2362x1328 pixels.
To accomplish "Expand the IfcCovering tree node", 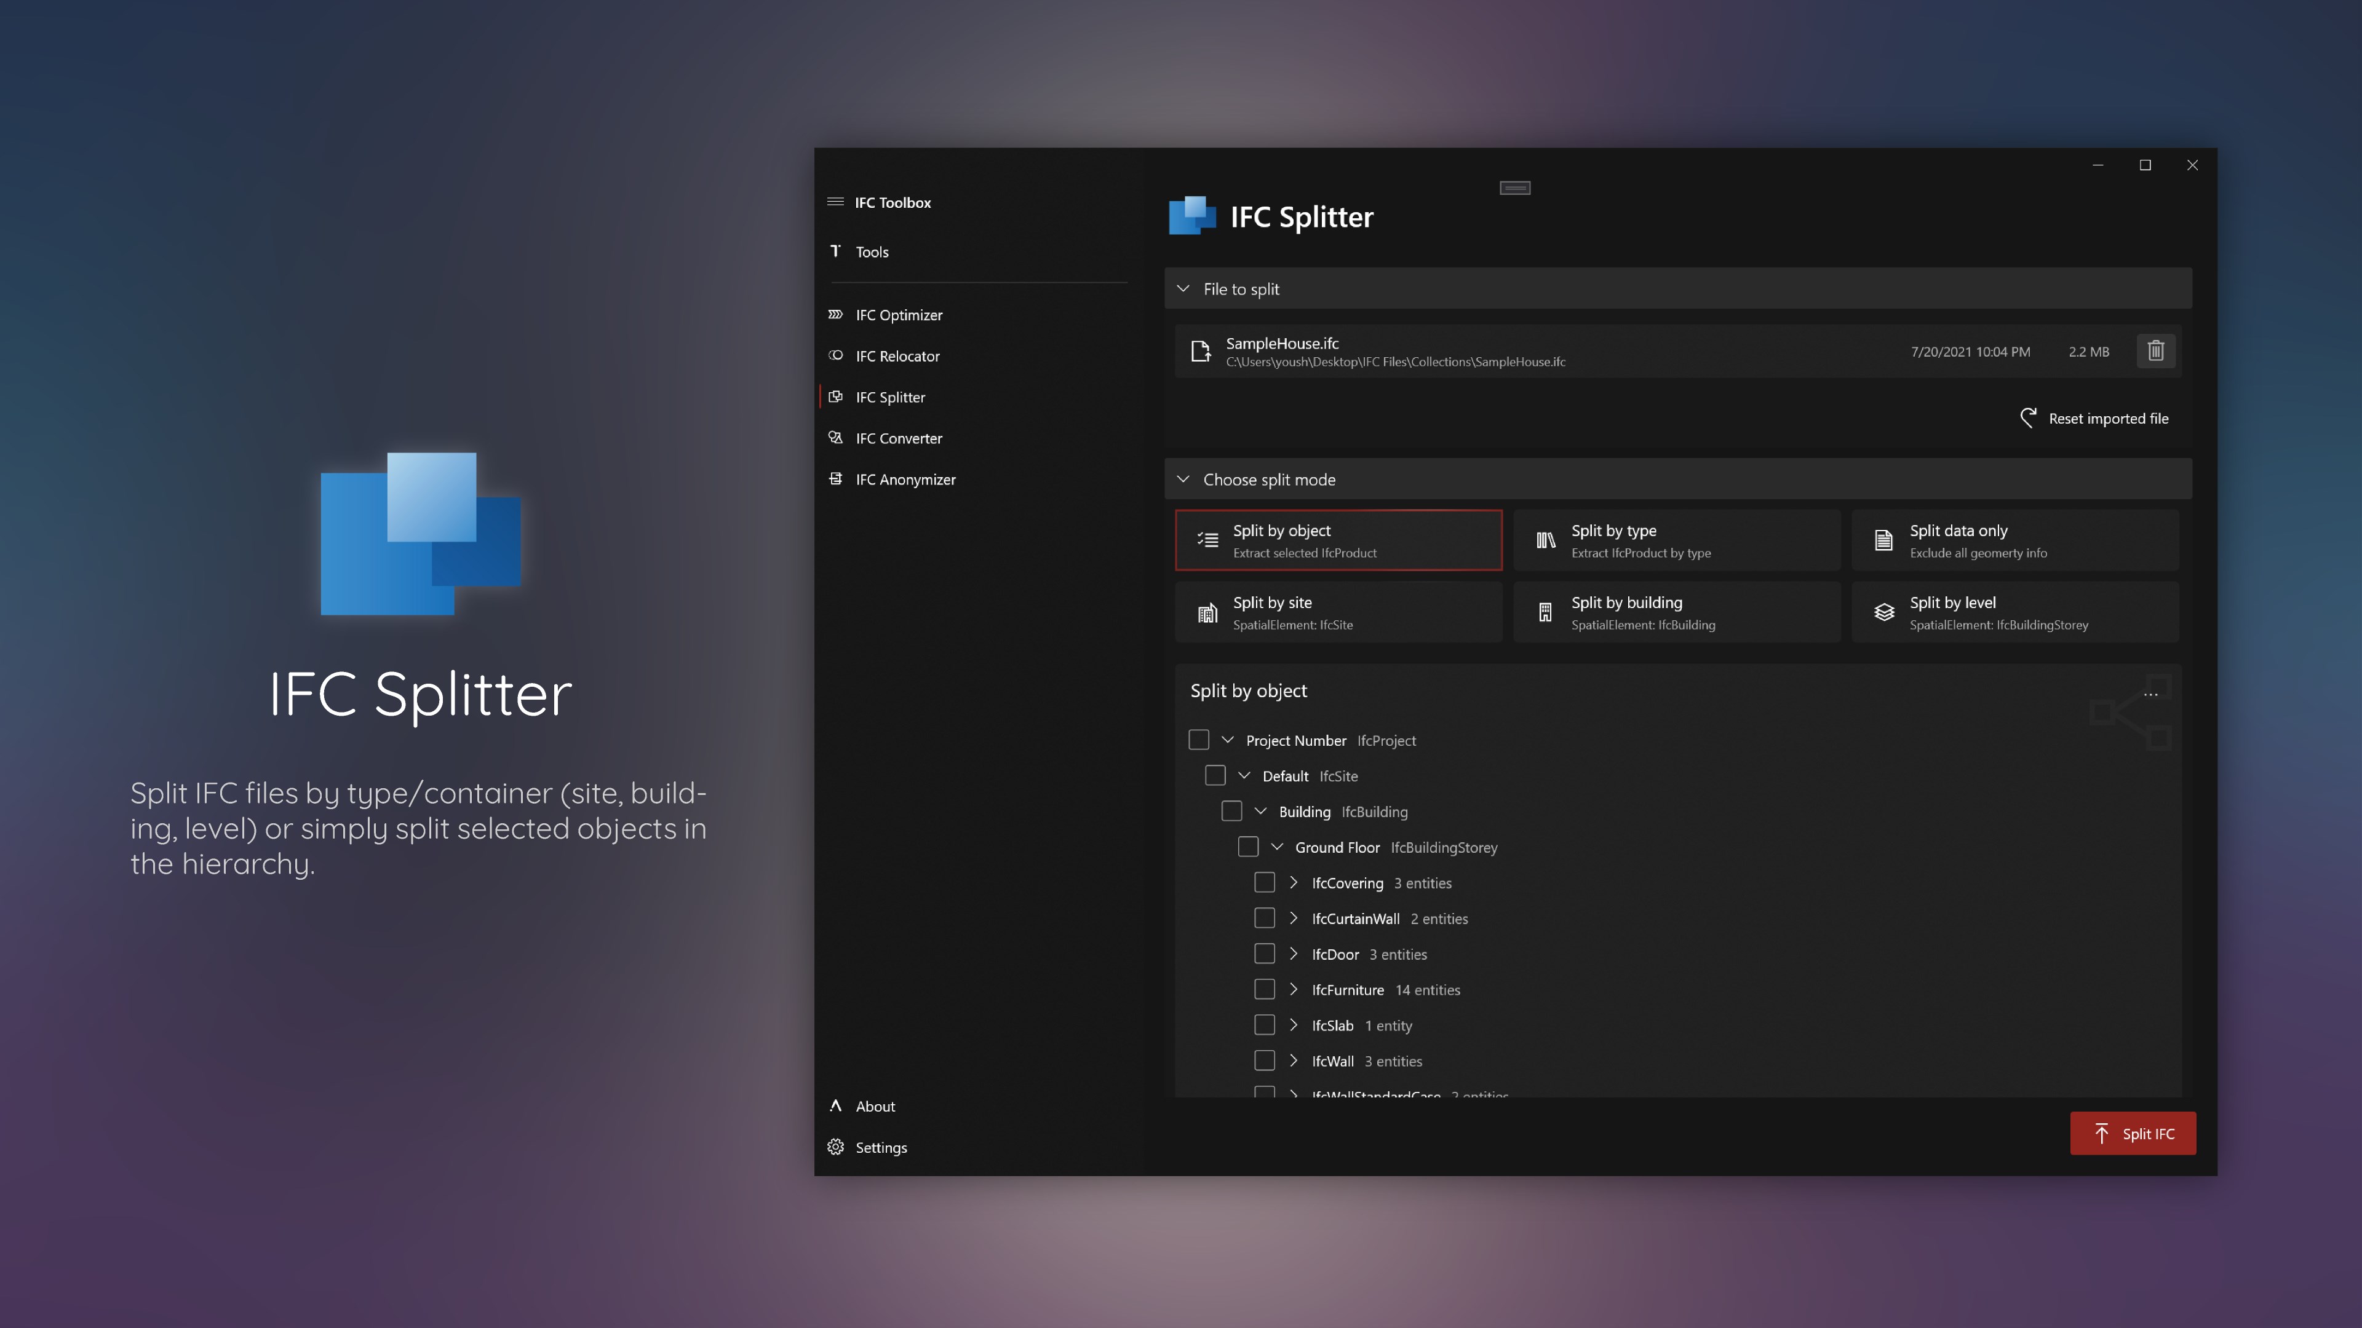I will 1293,883.
